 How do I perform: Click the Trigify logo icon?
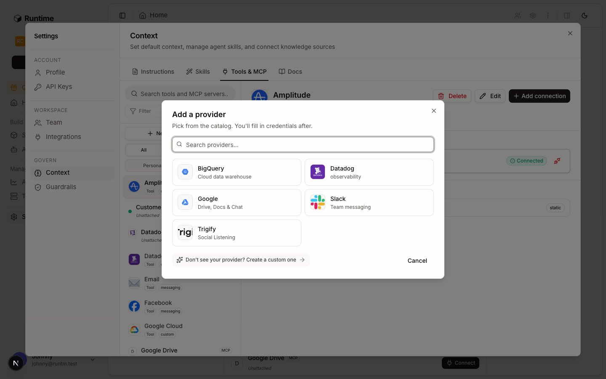185,232
